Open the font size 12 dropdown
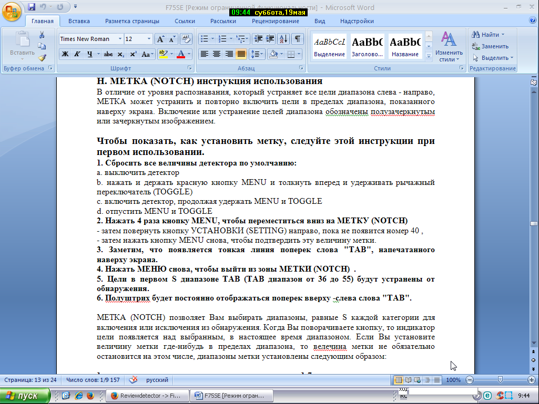 click(x=149, y=39)
